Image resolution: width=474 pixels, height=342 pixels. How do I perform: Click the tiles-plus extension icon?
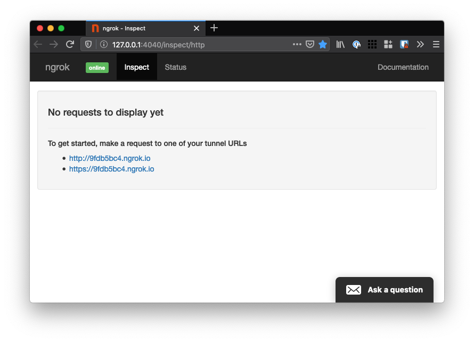(388, 44)
